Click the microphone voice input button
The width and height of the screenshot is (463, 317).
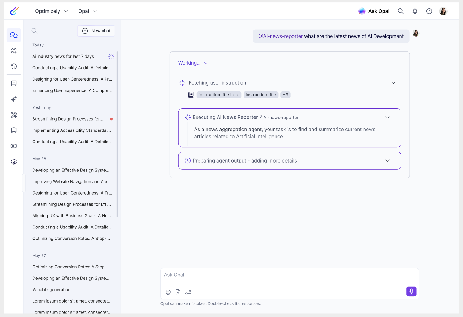click(411, 291)
